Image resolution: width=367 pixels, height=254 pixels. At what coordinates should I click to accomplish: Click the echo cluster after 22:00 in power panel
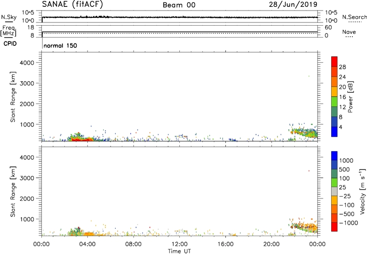303,133
